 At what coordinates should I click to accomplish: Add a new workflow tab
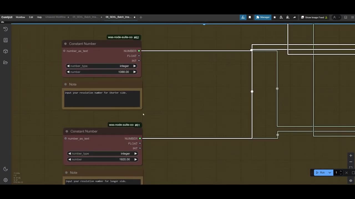click(x=141, y=17)
